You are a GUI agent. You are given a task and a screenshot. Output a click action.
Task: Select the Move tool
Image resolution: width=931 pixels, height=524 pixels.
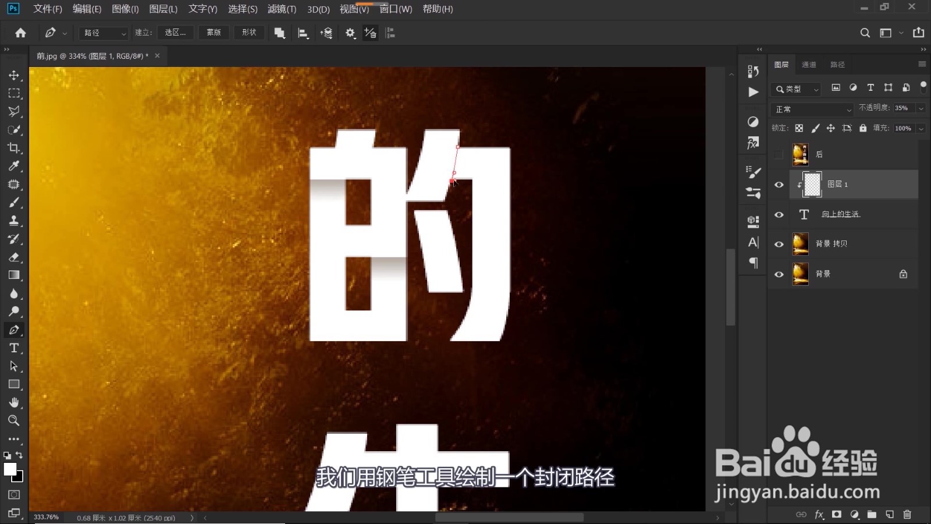[x=14, y=75]
